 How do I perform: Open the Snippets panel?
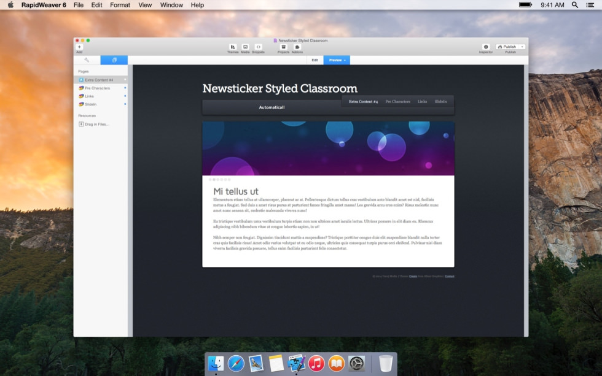coord(259,47)
